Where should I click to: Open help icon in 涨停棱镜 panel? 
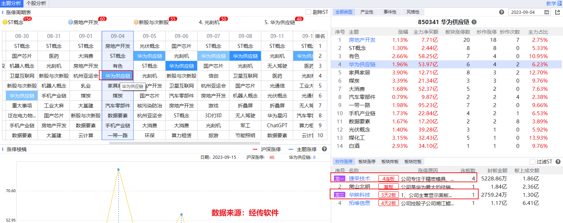coord(324,149)
